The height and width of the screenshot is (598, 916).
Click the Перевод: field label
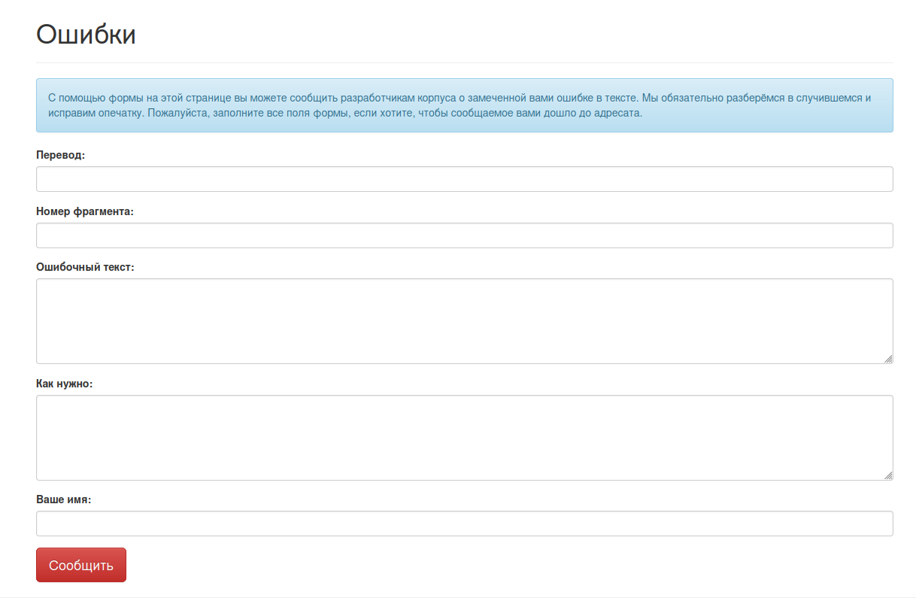click(x=61, y=155)
